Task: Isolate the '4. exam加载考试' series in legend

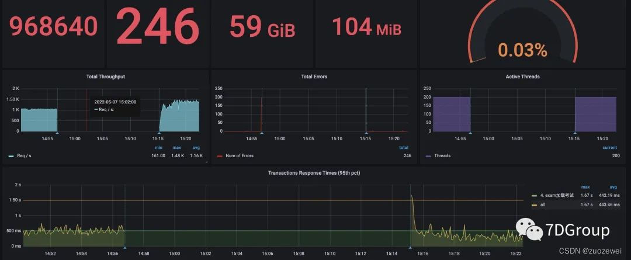Action: (557, 195)
